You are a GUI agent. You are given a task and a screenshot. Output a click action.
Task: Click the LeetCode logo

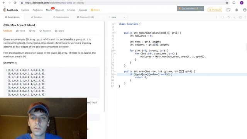(x=11, y=10)
